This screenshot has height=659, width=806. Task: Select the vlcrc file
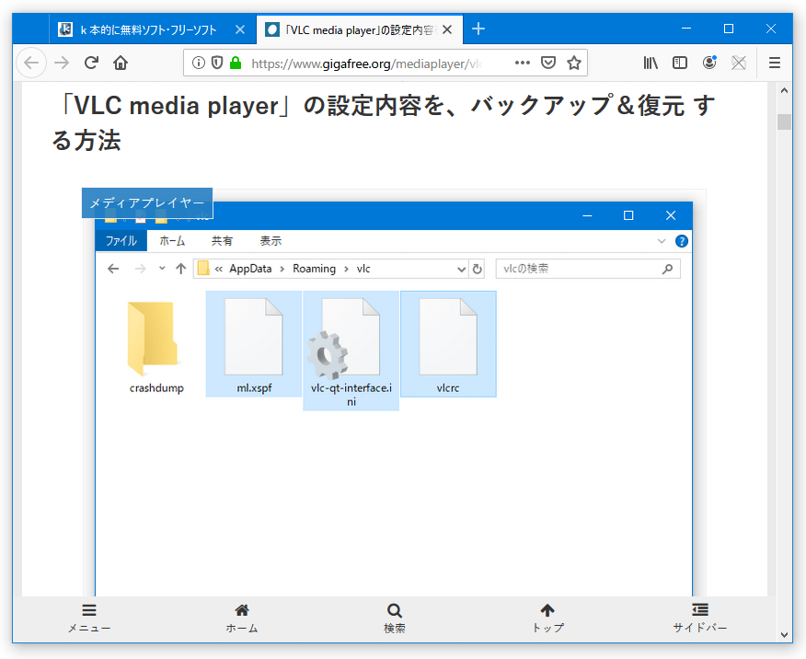click(x=448, y=344)
